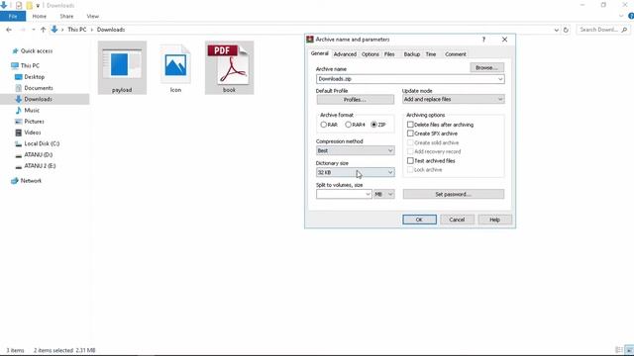The height and width of the screenshot is (356, 634).
Task: Click This PC in address breadcrumb
Action: [77, 30]
